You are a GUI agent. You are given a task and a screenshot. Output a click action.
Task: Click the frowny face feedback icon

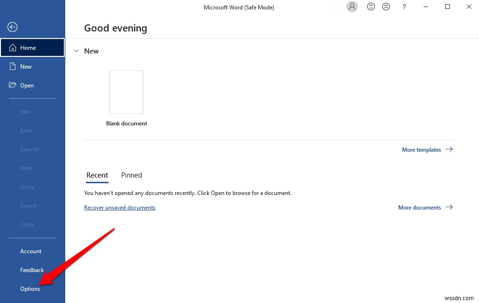tap(386, 7)
